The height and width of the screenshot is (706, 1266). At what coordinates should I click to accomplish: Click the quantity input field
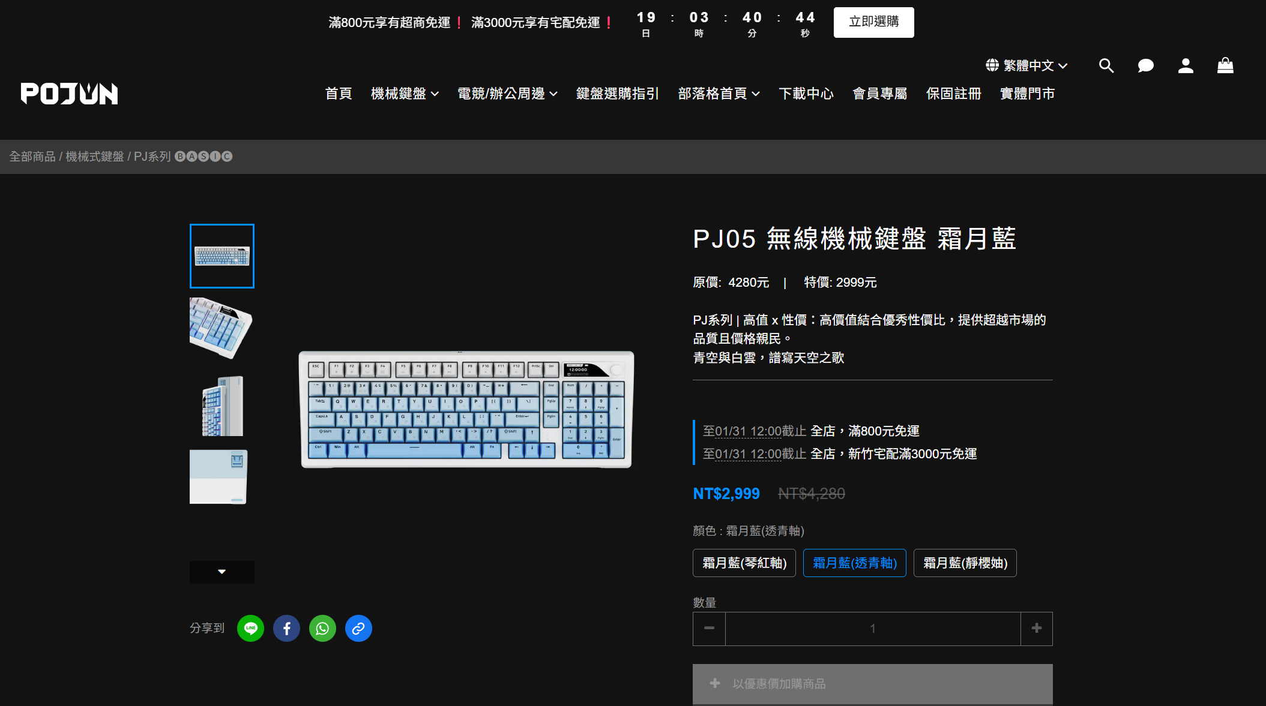(x=873, y=629)
